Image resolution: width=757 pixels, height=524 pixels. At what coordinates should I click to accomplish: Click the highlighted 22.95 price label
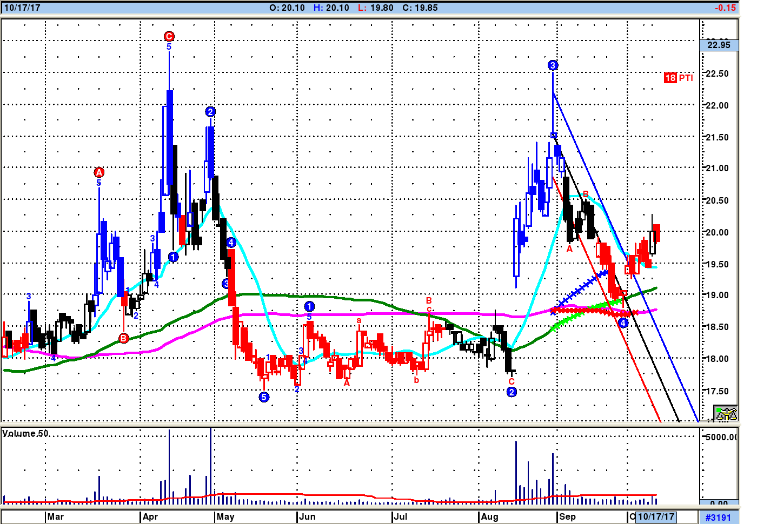pyautogui.click(x=719, y=45)
